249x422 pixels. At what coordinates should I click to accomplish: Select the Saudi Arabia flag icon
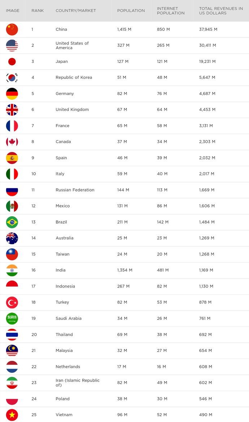[x=12, y=318]
